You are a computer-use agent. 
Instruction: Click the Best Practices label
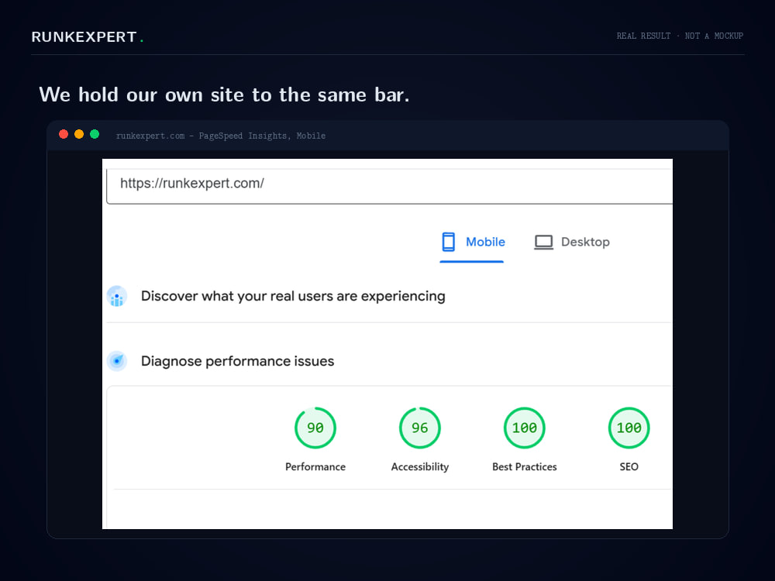[525, 467]
